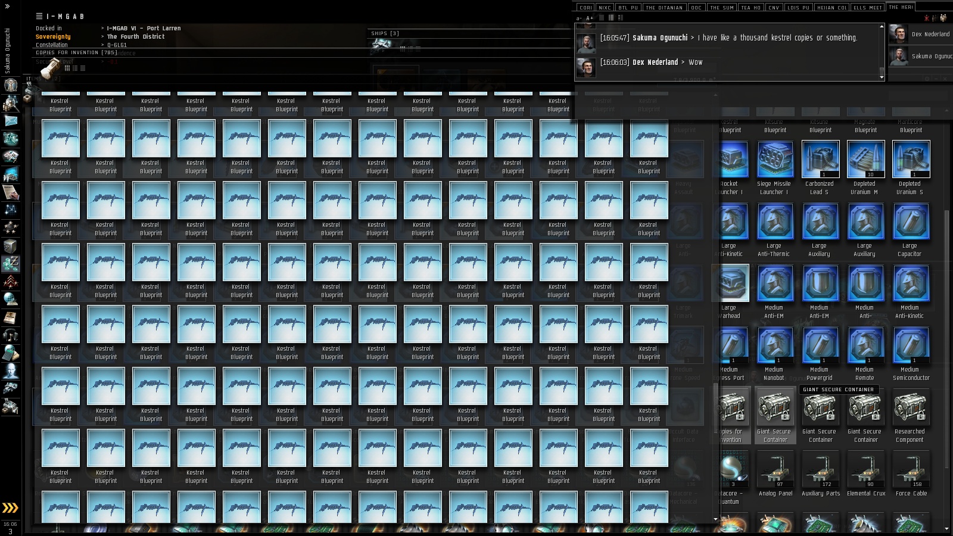This screenshot has height=536, width=953.
Task: Increase chat font size with A+
Action: pos(590,18)
